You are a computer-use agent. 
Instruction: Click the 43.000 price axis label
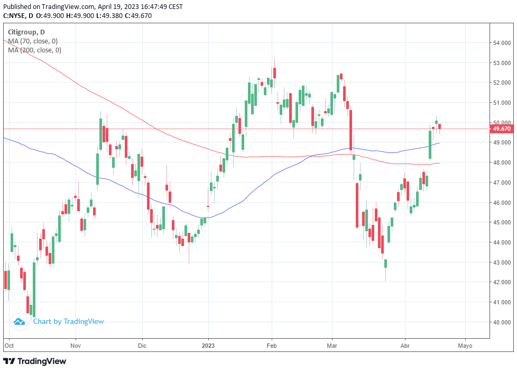coord(502,263)
